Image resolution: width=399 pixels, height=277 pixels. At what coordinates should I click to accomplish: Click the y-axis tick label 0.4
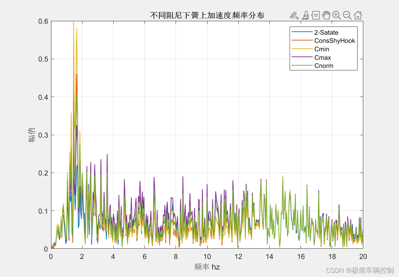[43, 97]
